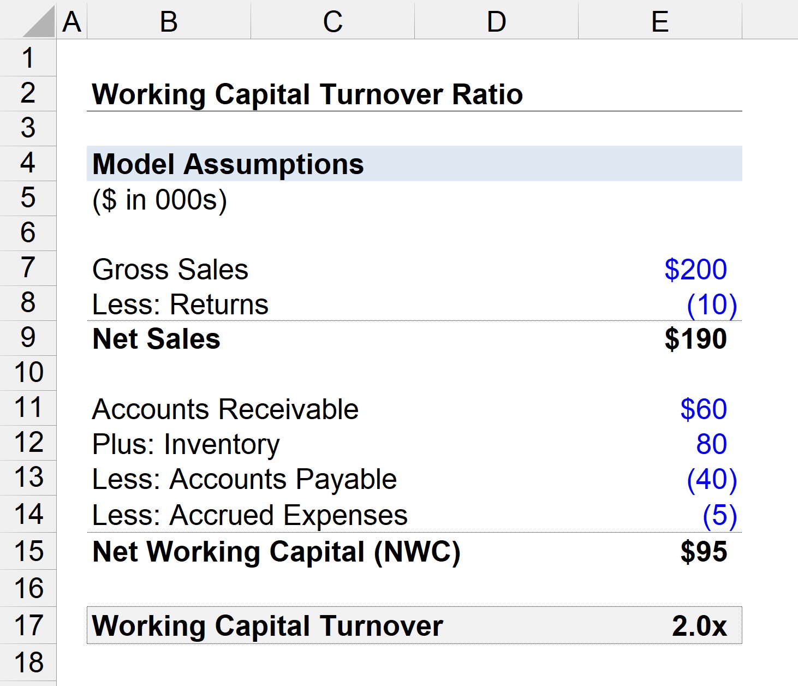Click the Model Assumptions header cell
Image resolution: width=798 pixels, height=686 pixels.
click(x=228, y=164)
